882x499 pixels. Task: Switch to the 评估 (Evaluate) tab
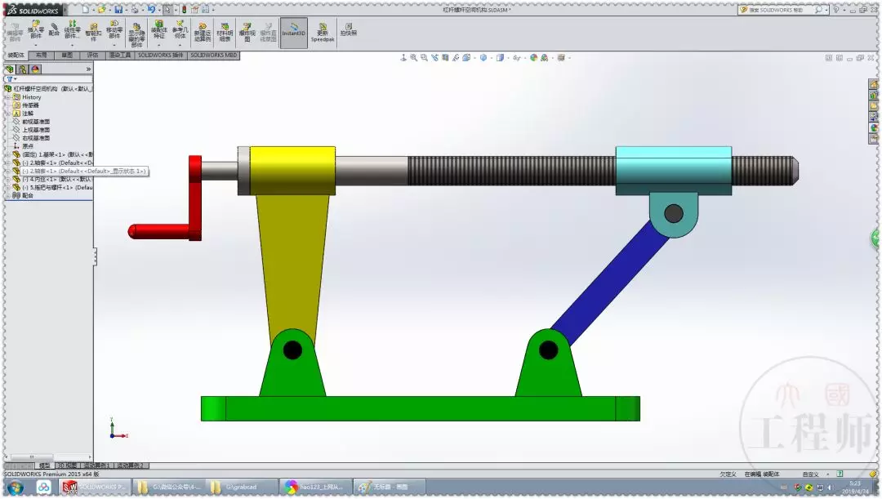pos(92,56)
